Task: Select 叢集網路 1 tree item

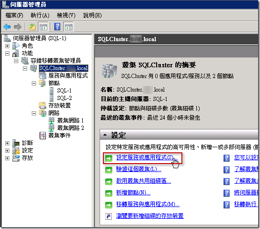Action: tap(71, 121)
